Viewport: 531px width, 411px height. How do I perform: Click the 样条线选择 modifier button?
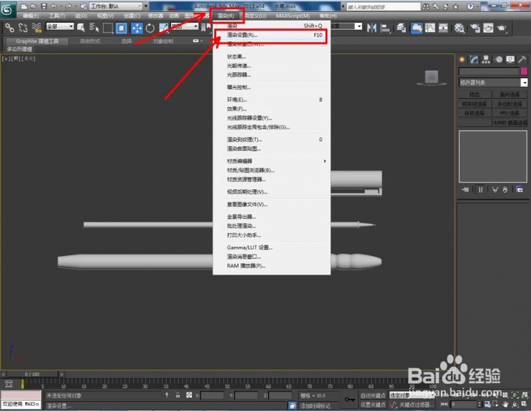coord(474,104)
